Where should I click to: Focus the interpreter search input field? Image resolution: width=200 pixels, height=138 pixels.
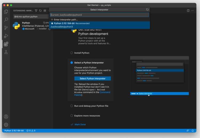(x=99, y=15)
